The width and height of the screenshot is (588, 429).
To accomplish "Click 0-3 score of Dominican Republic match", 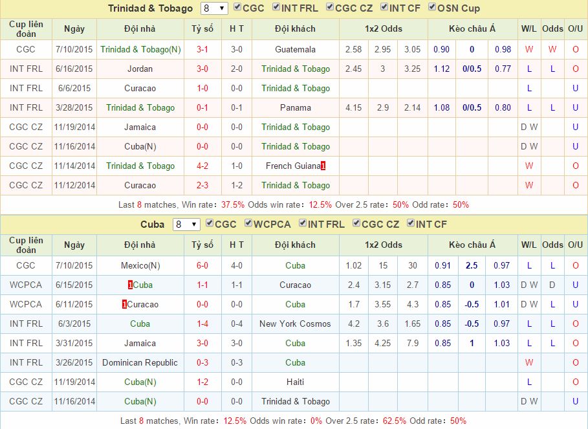I will pyautogui.click(x=202, y=362).
